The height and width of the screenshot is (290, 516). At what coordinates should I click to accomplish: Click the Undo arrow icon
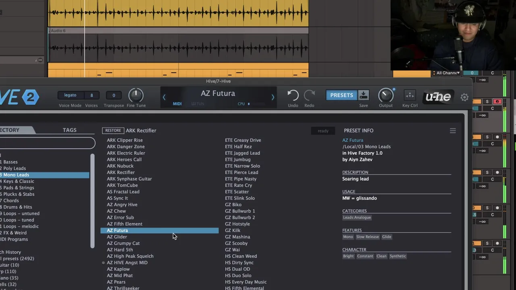tap(293, 95)
